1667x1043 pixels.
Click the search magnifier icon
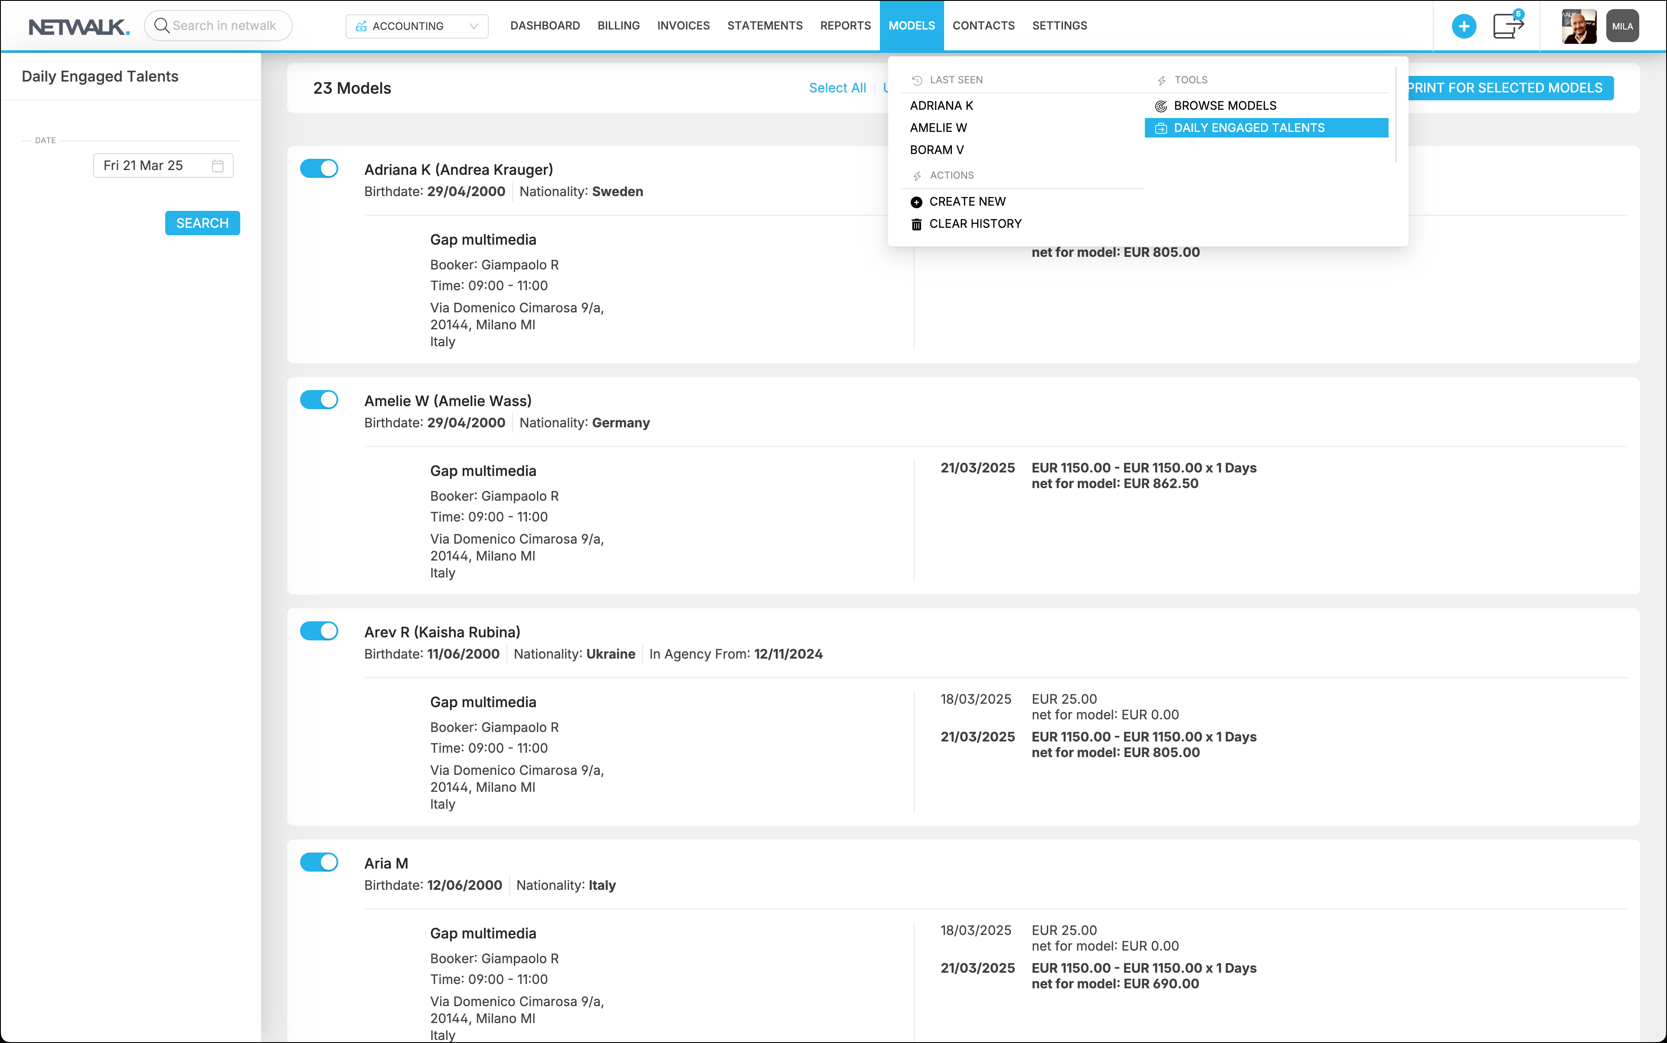(x=161, y=26)
